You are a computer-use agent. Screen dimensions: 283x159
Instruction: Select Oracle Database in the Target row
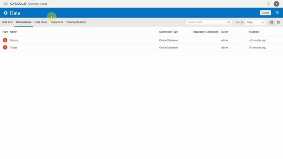coord(168,48)
